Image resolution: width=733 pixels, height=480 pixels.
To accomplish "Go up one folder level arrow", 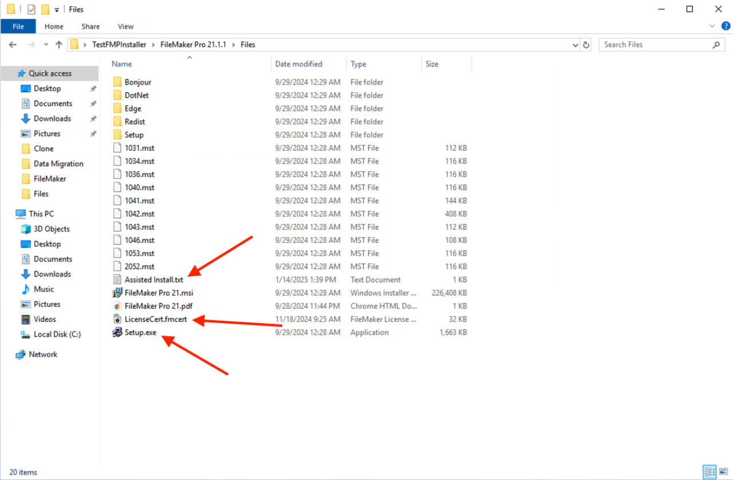I will (x=58, y=45).
